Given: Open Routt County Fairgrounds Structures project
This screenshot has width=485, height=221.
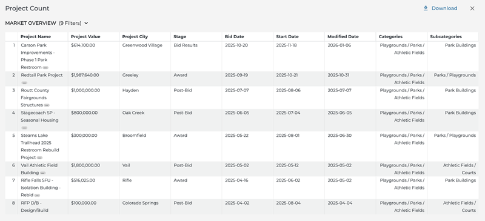Looking at the screenshot, I should pos(35,97).
